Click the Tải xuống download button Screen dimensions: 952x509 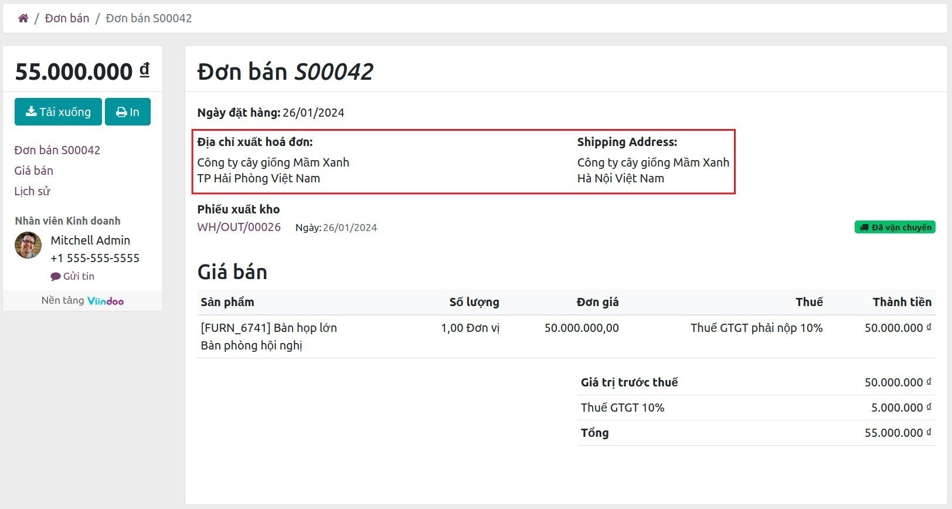tap(58, 111)
